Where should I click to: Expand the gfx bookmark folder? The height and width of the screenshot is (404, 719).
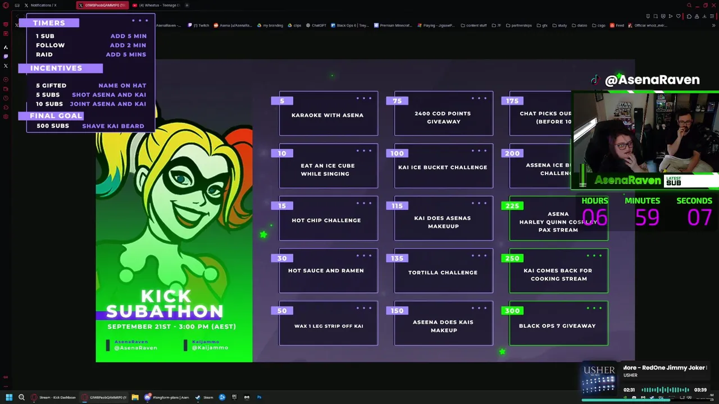coord(542,25)
